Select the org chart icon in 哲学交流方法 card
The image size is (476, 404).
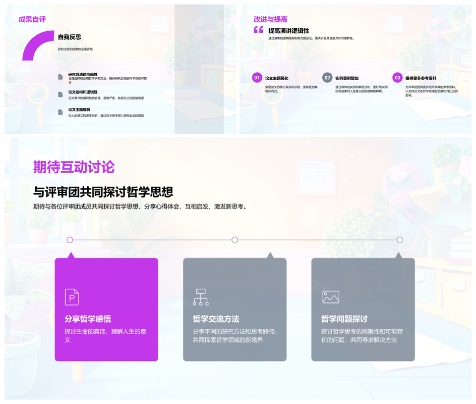point(200,297)
